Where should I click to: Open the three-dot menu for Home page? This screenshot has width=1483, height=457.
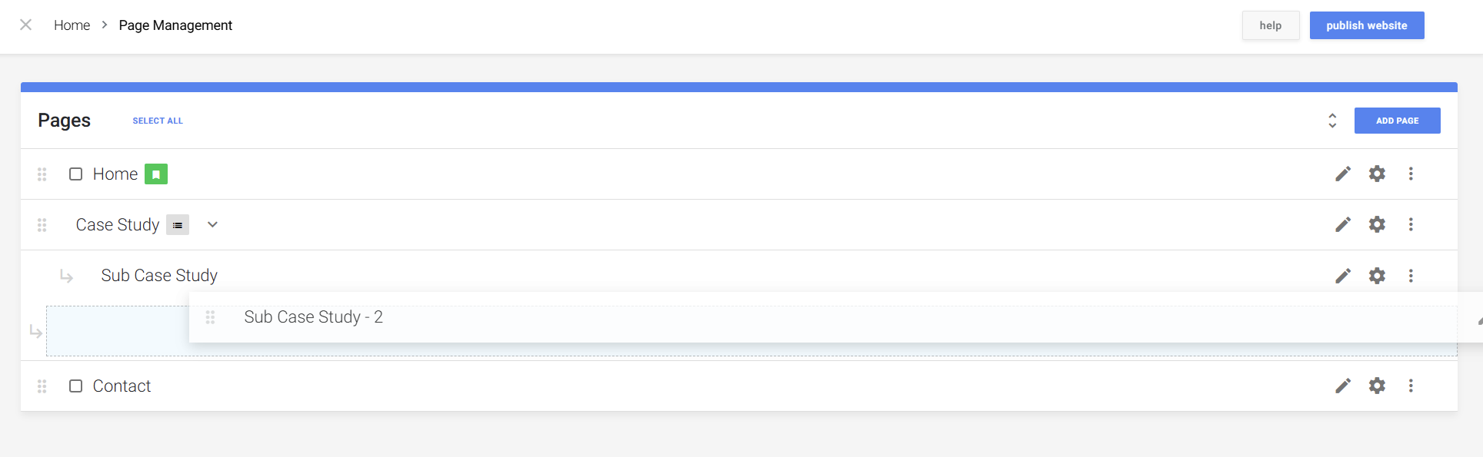point(1411,174)
